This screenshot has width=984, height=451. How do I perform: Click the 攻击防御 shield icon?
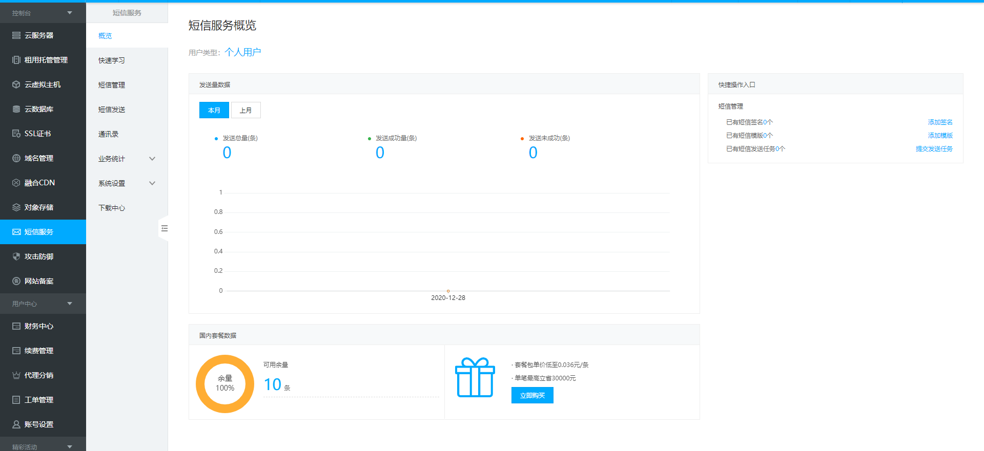(16, 256)
